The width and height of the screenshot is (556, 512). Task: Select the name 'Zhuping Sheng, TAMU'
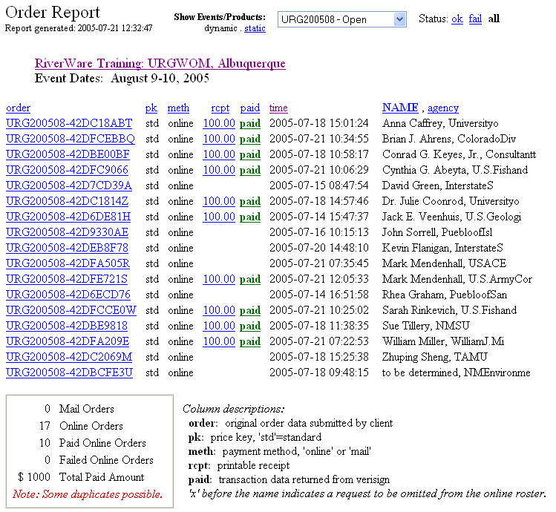(x=435, y=357)
